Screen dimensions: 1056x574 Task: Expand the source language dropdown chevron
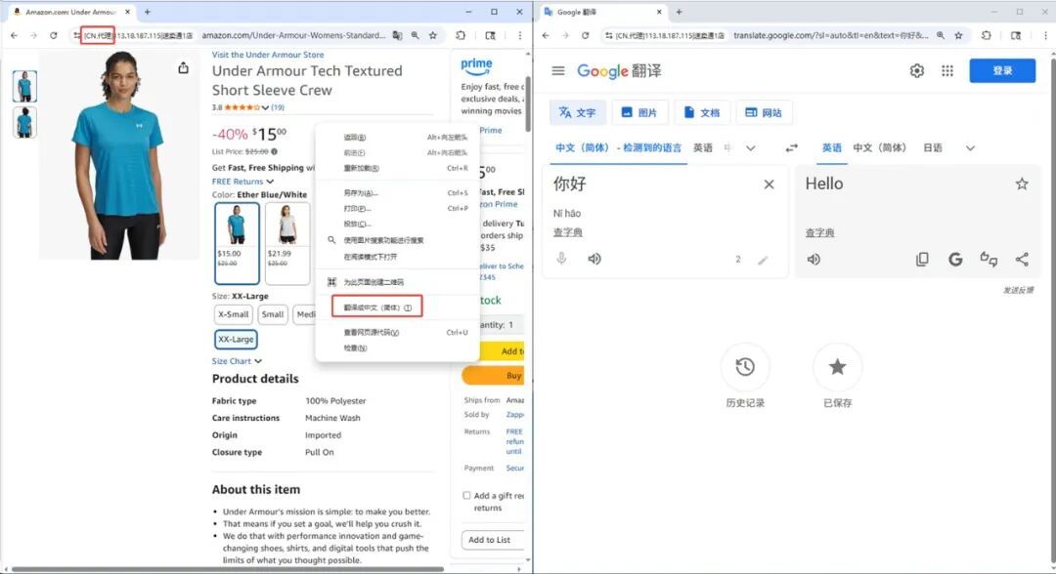point(750,148)
